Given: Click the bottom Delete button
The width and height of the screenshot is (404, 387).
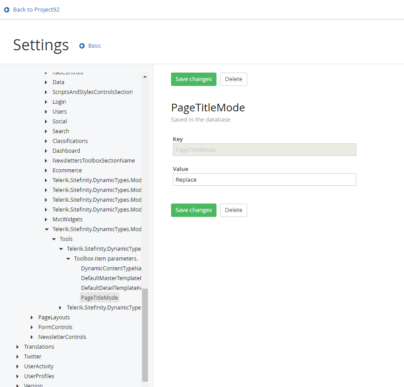Looking at the screenshot, I should [x=233, y=210].
